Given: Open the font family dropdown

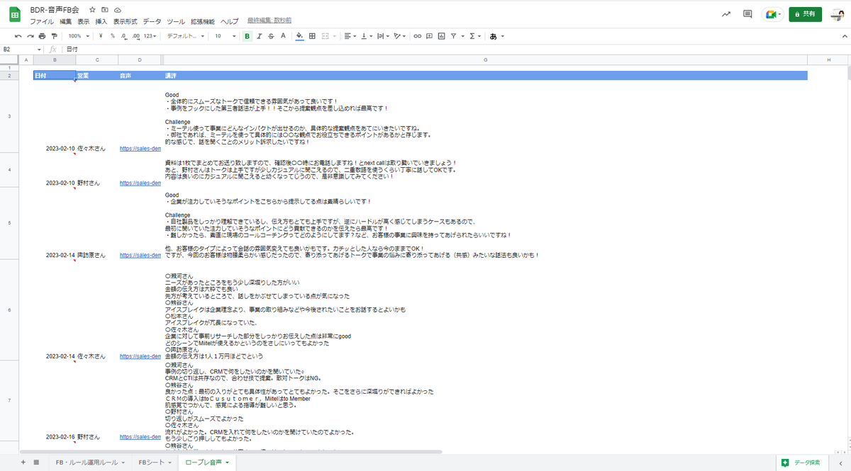Looking at the screenshot, I should click(x=186, y=35).
